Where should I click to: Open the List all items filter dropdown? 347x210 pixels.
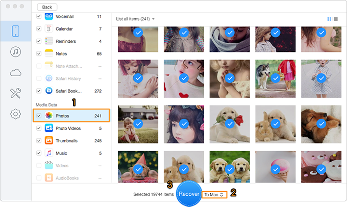point(135,19)
